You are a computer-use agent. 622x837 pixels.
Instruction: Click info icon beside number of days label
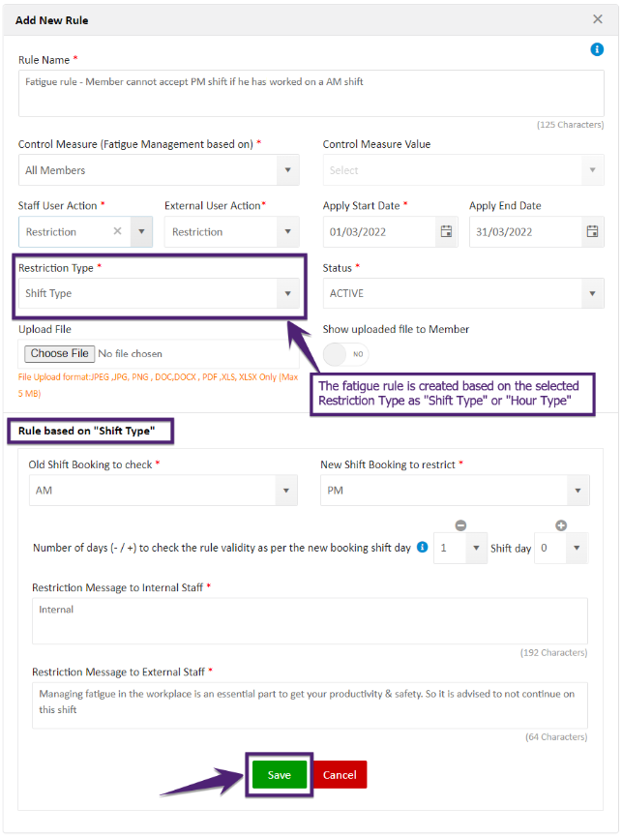click(422, 547)
